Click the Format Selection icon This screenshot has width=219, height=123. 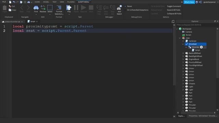[x=59, y=8]
